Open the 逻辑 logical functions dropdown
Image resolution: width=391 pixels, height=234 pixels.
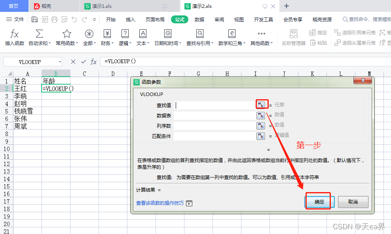coord(125,37)
